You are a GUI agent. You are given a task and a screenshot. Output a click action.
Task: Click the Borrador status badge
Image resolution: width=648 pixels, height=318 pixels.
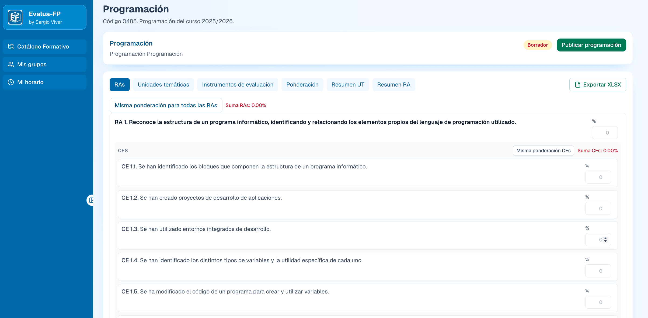pyautogui.click(x=538, y=45)
